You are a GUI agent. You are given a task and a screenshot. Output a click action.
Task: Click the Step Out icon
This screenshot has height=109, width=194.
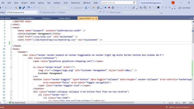pyautogui.click(x=129, y=8)
